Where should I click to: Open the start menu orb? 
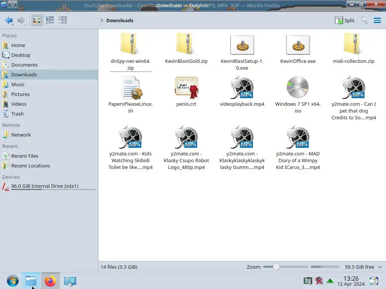(12, 281)
